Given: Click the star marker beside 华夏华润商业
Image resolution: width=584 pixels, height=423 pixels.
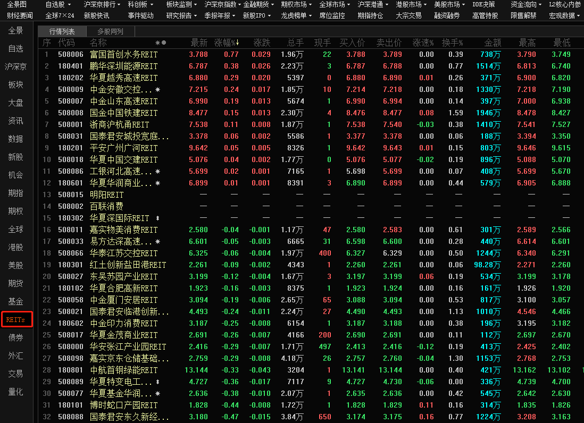Looking at the screenshot, I should tap(158, 183).
